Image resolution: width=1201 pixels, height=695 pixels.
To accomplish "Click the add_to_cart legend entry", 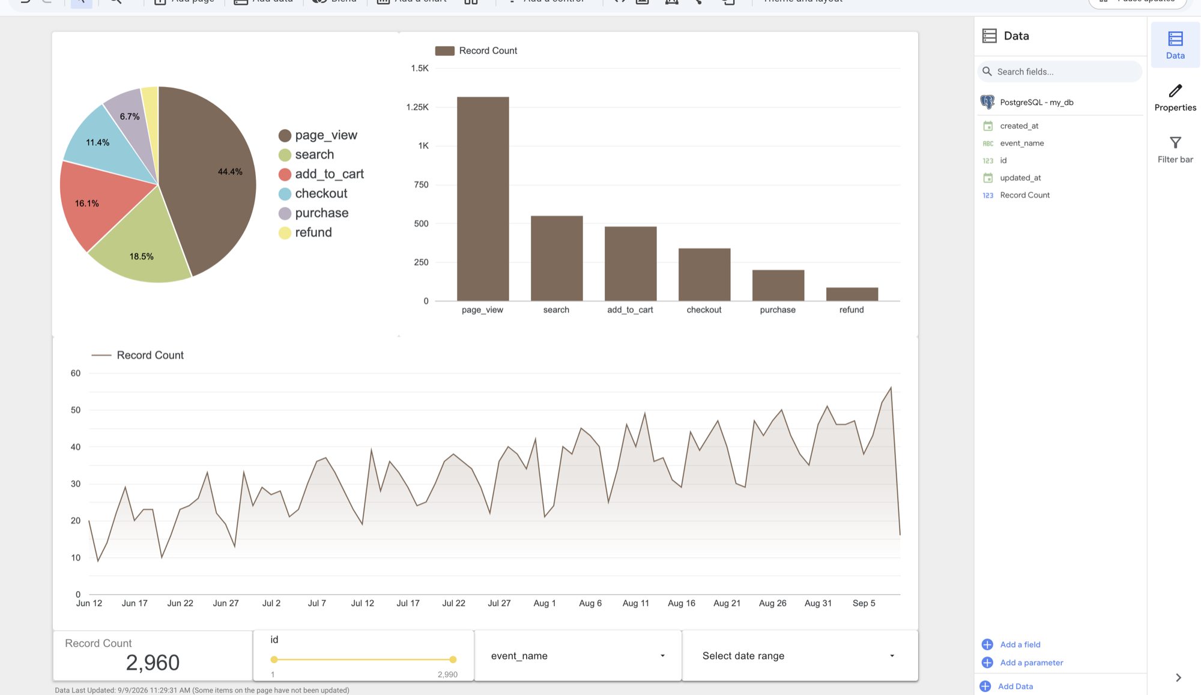I will tap(321, 174).
